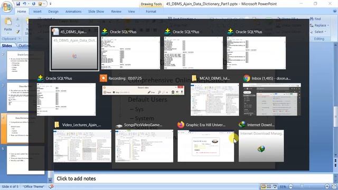Select the 45_DBMS_Ajai PowerPoint window thumbnail

[74, 49]
